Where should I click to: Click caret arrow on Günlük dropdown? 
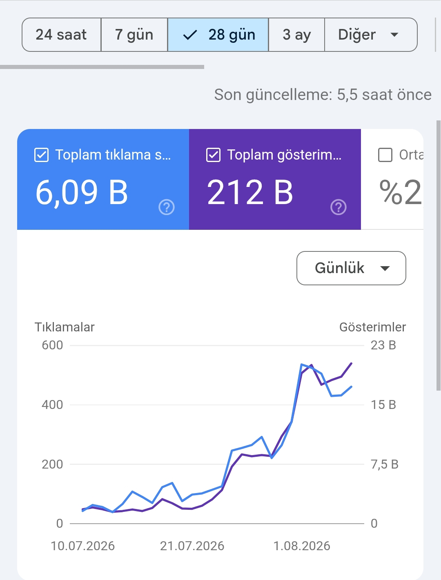pyautogui.click(x=385, y=268)
